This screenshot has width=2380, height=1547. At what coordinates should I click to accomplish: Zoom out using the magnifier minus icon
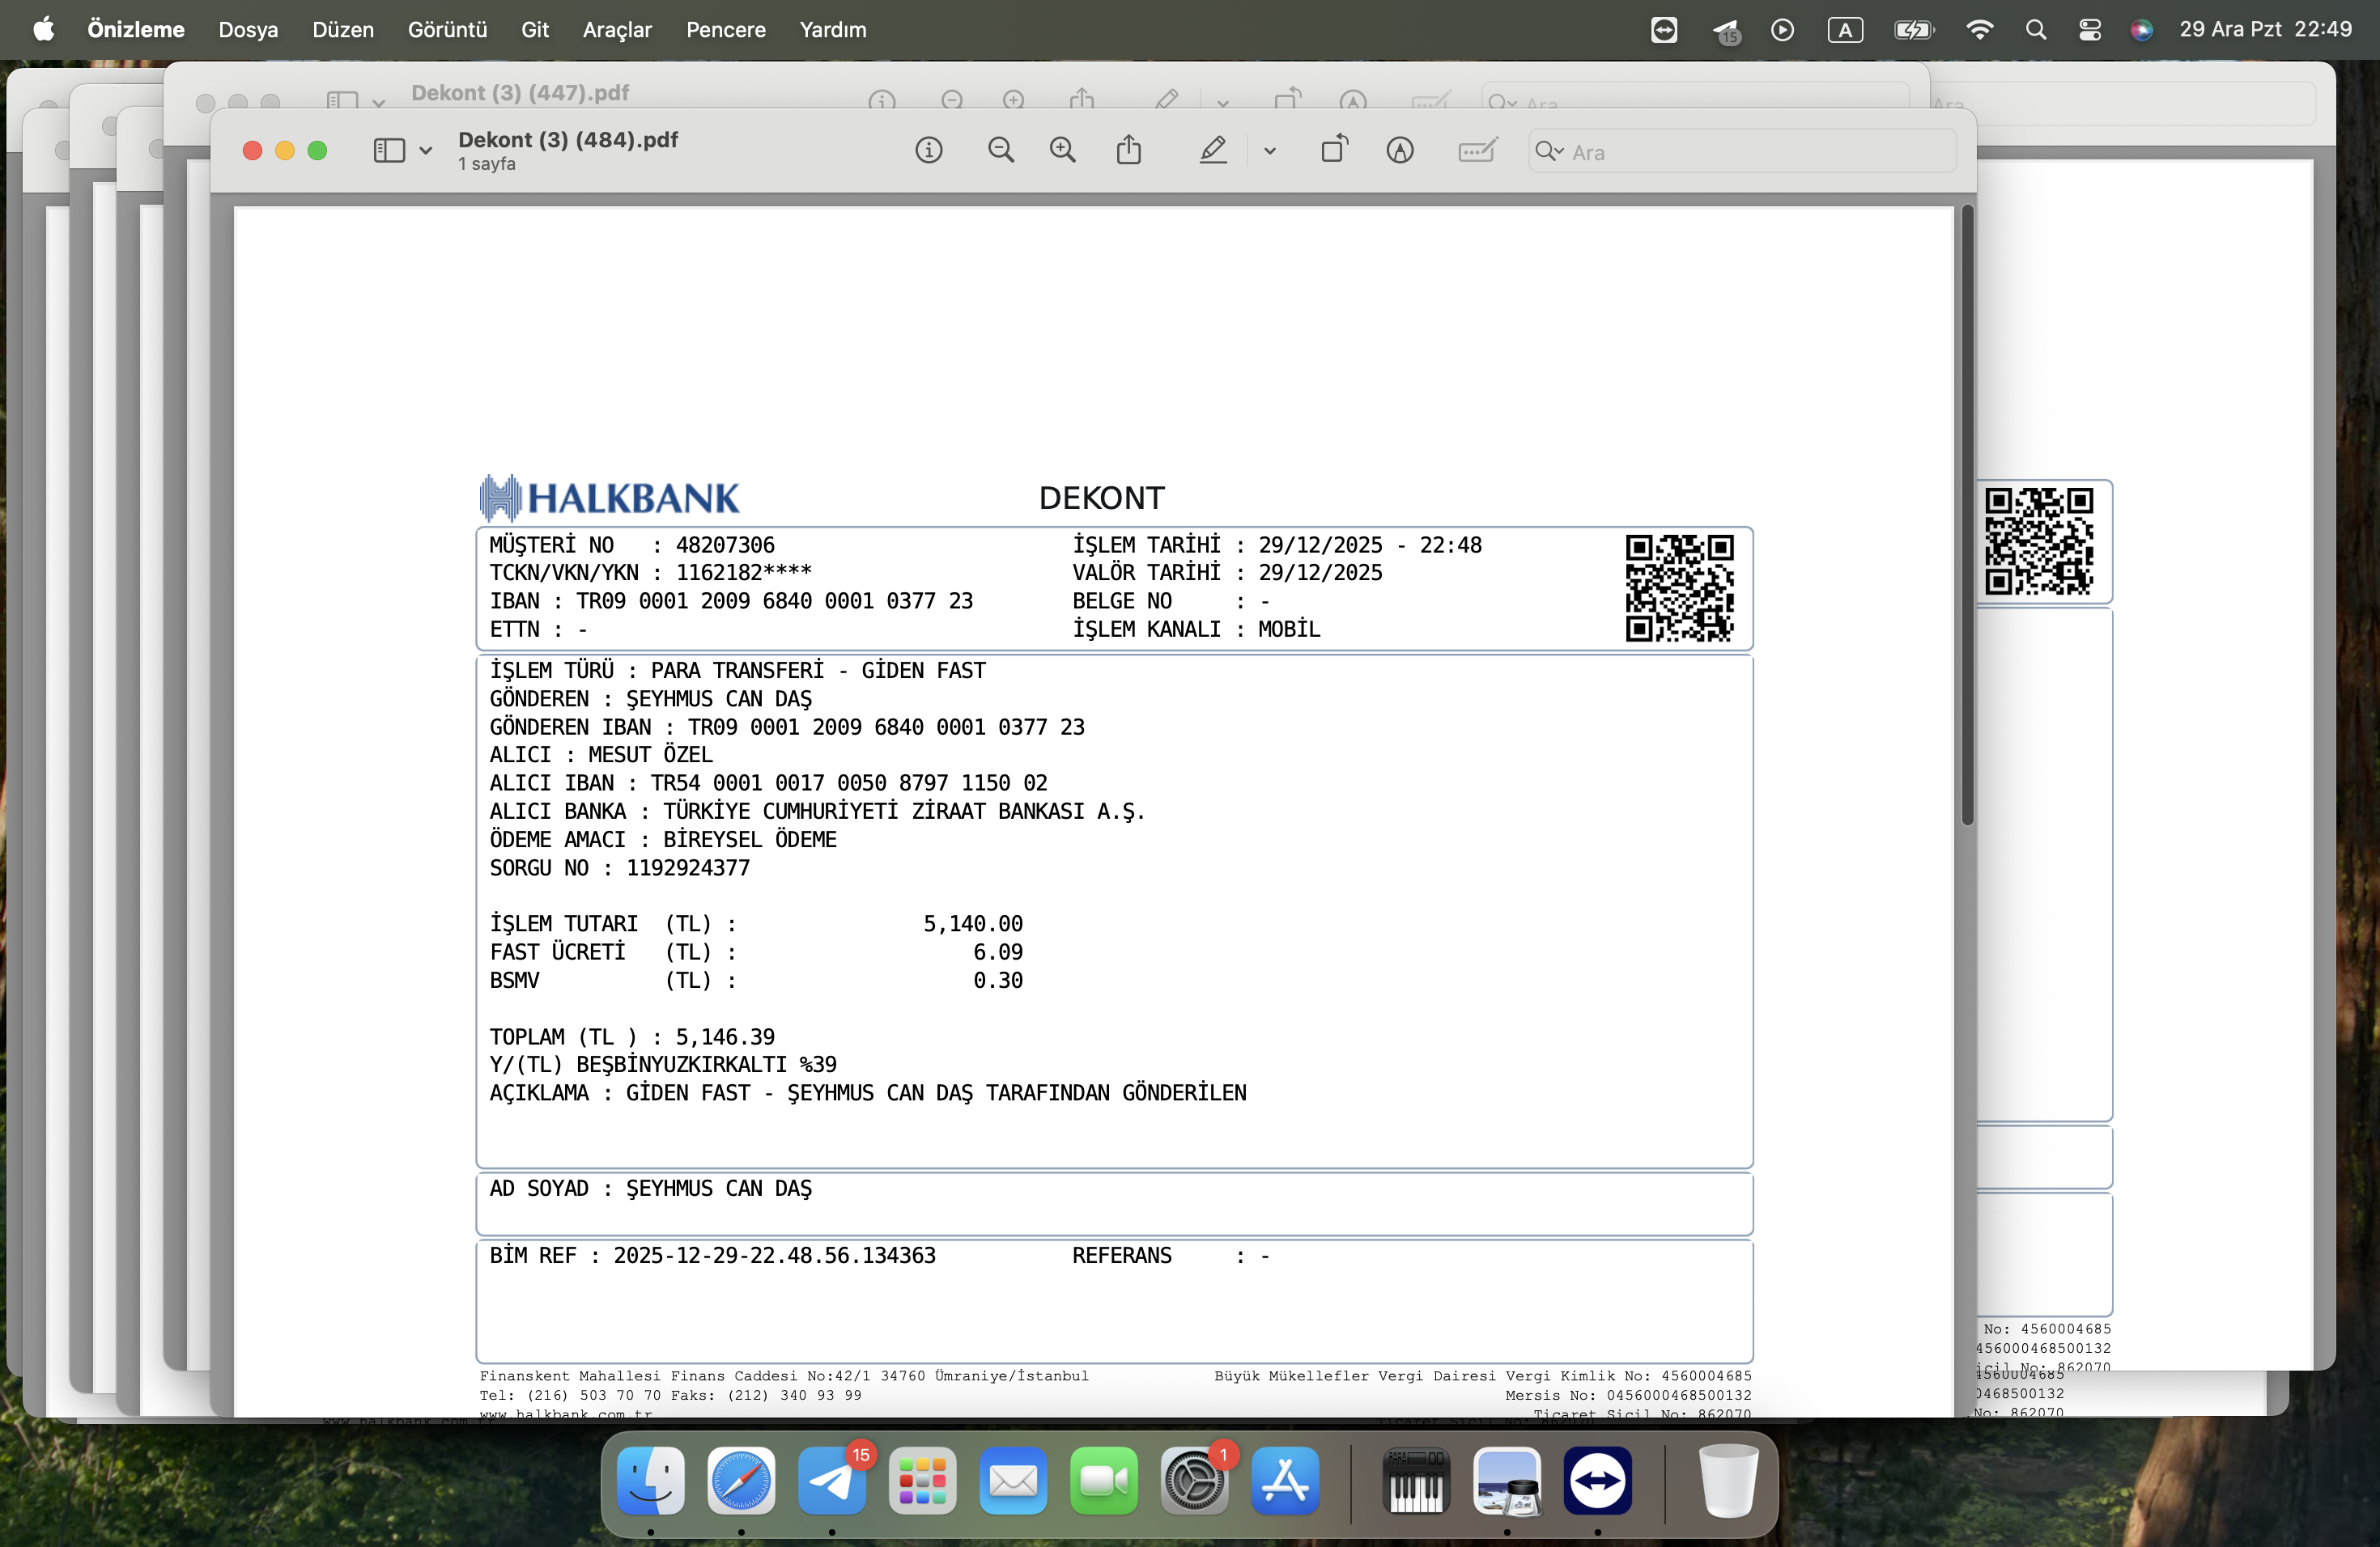point(1000,151)
